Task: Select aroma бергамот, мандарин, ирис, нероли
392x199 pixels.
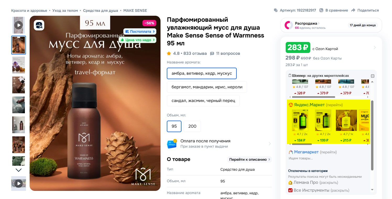Action: pos(207,87)
